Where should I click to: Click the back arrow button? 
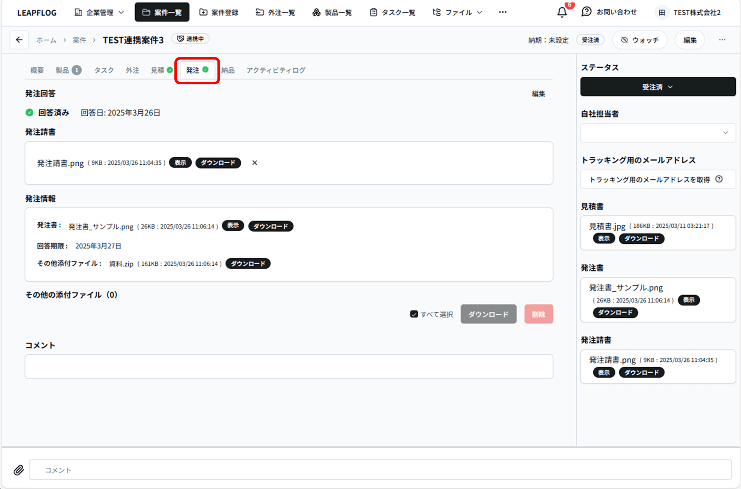click(x=19, y=40)
